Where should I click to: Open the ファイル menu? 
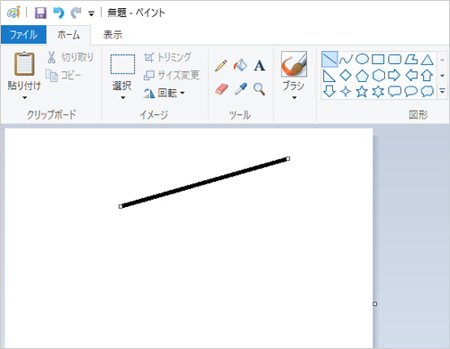[x=23, y=35]
